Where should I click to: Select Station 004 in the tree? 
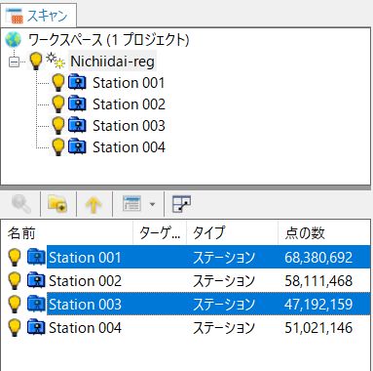pyautogui.click(x=129, y=147)
